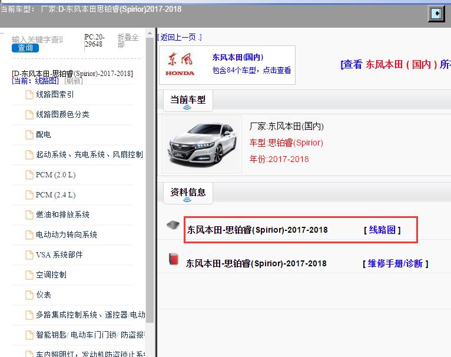The image size is (451, 357).
Task: Click the document icon beside 仪表
Action: 29,295
